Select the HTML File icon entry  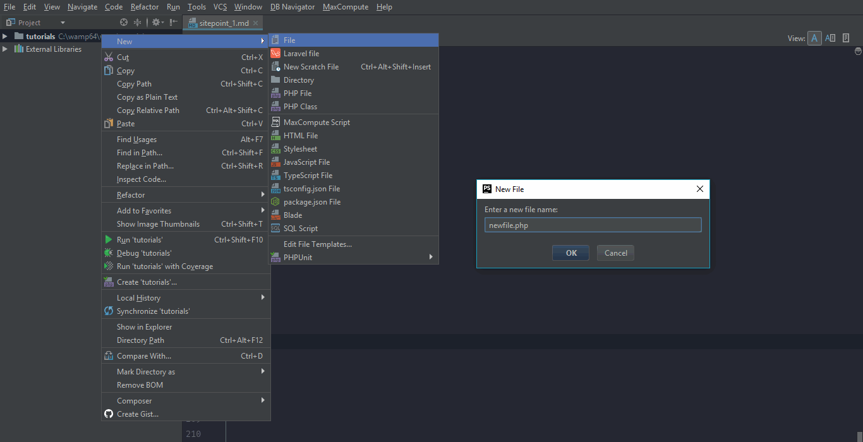tap(275, 136)
